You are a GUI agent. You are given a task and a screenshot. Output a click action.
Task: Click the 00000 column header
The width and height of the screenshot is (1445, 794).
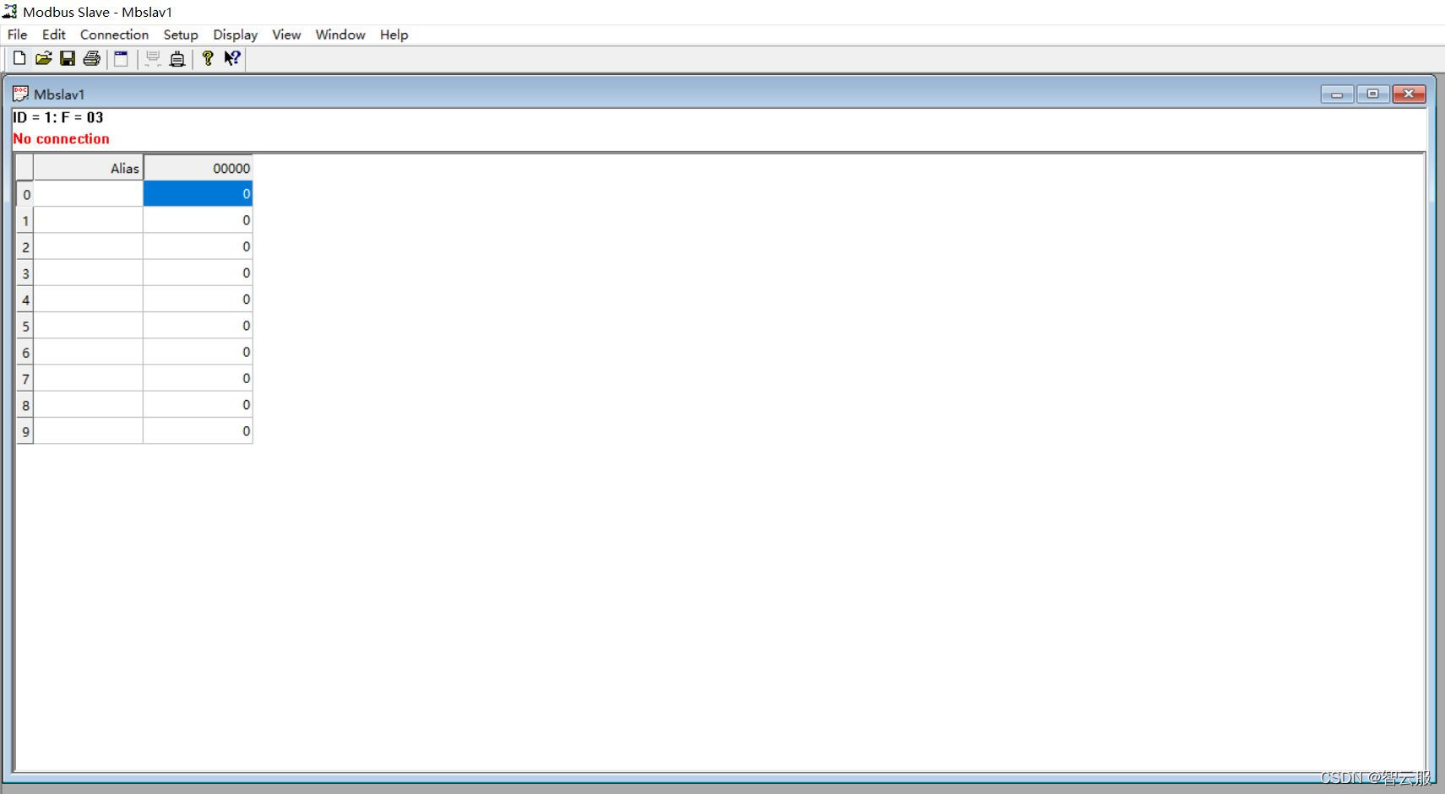[x=198, y=168]
